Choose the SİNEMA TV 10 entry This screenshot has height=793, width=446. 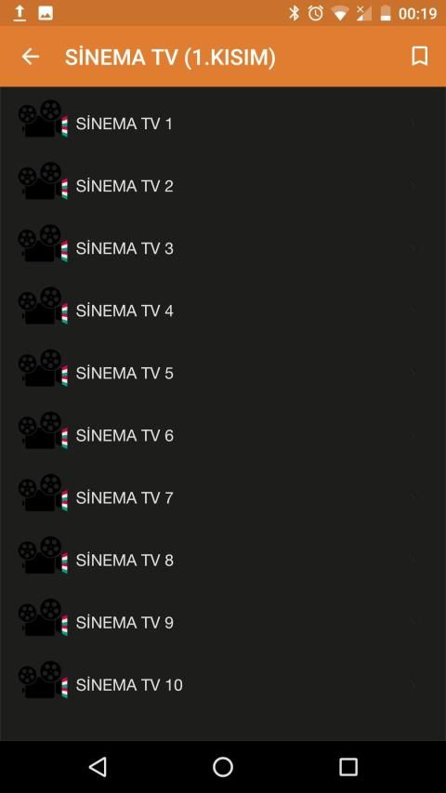223,685
